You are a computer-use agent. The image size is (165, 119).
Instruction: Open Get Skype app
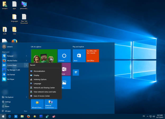(x=14, y=79)
